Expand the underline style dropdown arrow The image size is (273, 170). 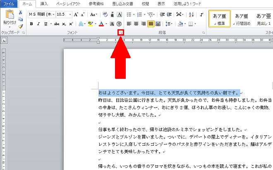51,24
